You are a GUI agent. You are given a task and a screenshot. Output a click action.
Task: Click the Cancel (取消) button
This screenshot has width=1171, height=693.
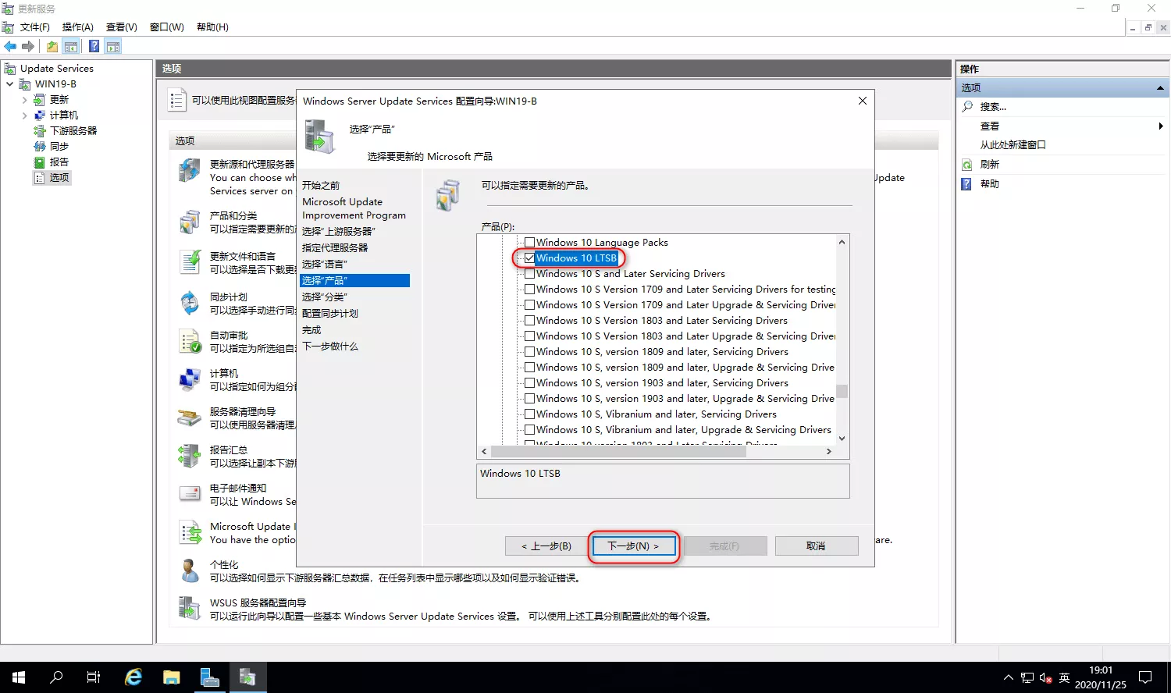click(x=816, y=546)
